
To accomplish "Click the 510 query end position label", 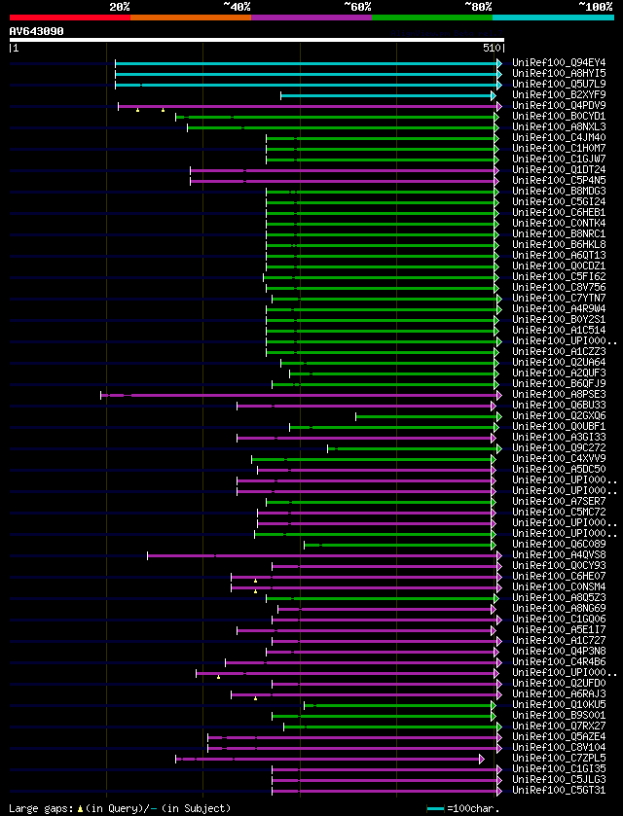I will pos(493,49).
